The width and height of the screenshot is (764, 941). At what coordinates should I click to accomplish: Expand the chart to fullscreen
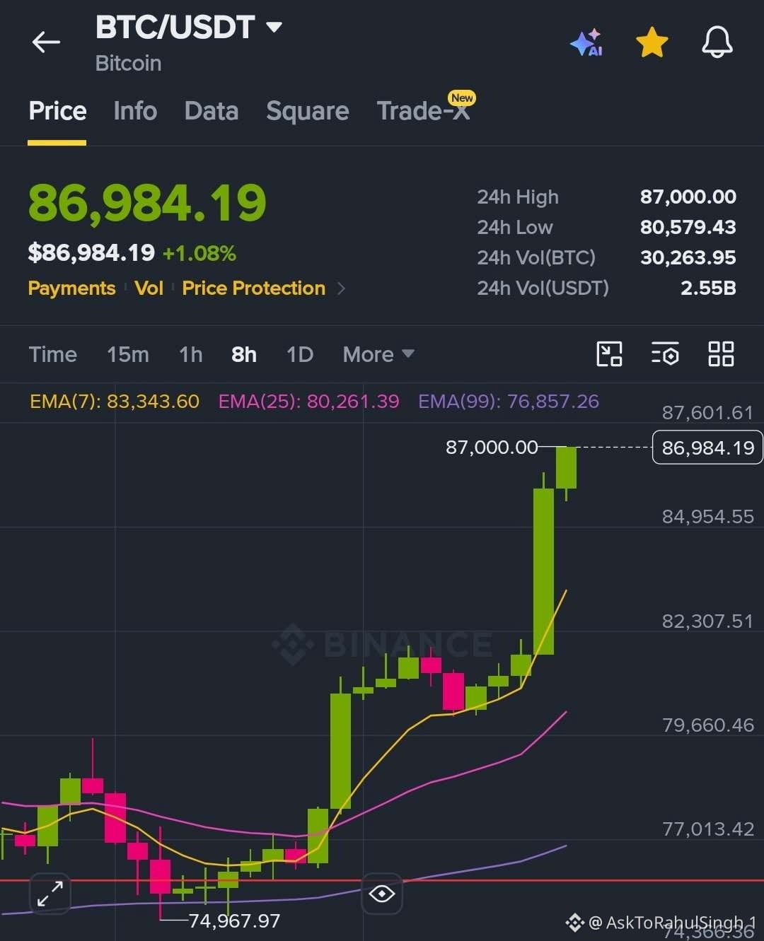tap(50, 894)
